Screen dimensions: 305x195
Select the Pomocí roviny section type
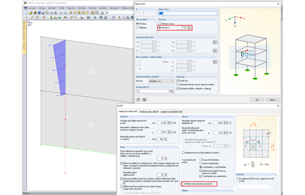[x=160, y=24]
